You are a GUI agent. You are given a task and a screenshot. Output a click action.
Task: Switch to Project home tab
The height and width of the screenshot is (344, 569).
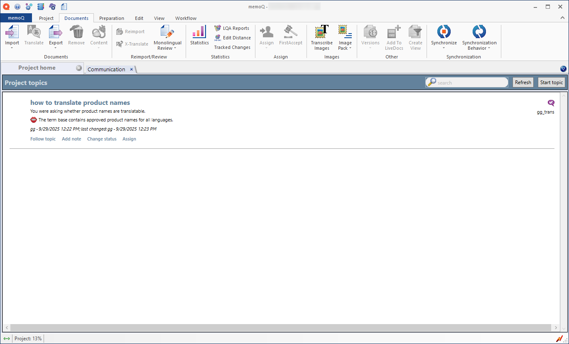click(37, 68)
